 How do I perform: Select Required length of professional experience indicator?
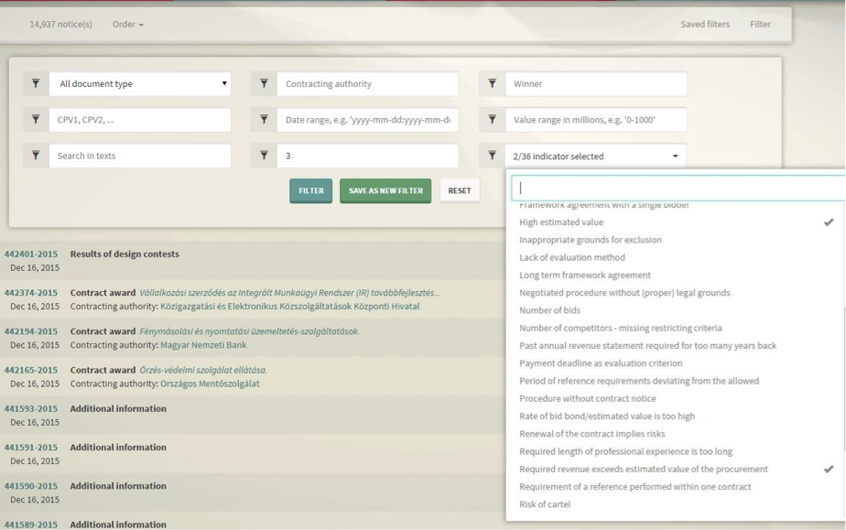676,451
